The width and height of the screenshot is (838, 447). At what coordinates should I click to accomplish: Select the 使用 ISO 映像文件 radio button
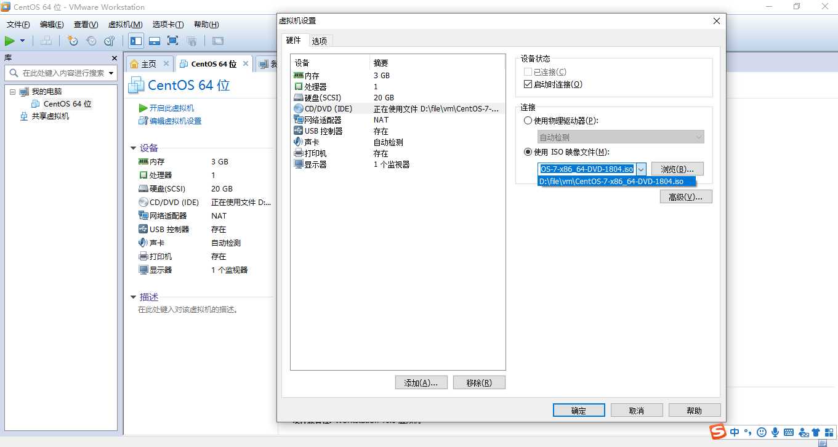528,152
